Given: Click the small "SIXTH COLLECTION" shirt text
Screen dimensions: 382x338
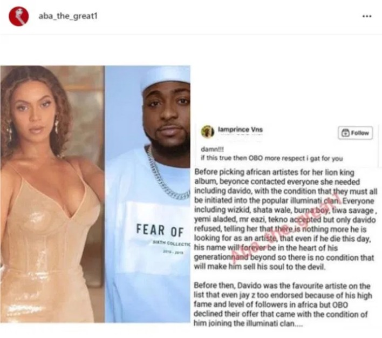Looking at the screenshot, I should 171,244.
